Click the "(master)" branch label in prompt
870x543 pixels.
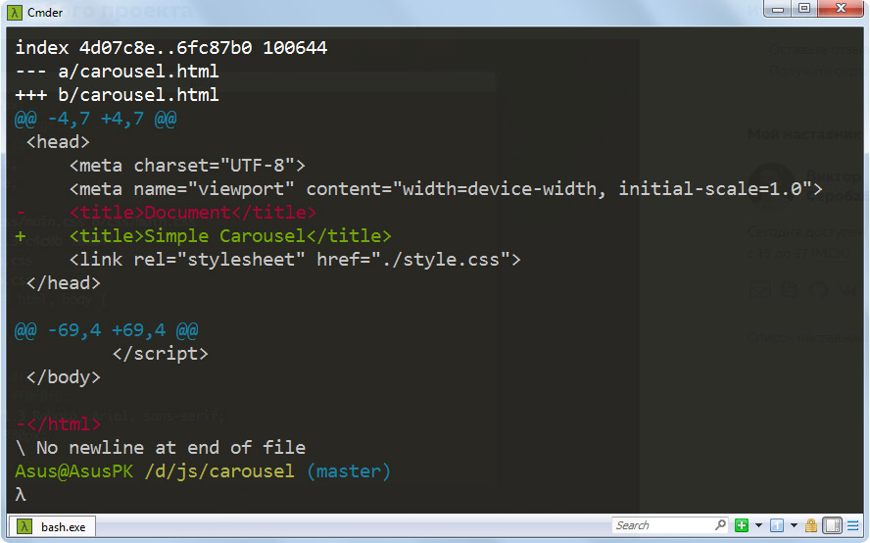click(x=348, y=471)
